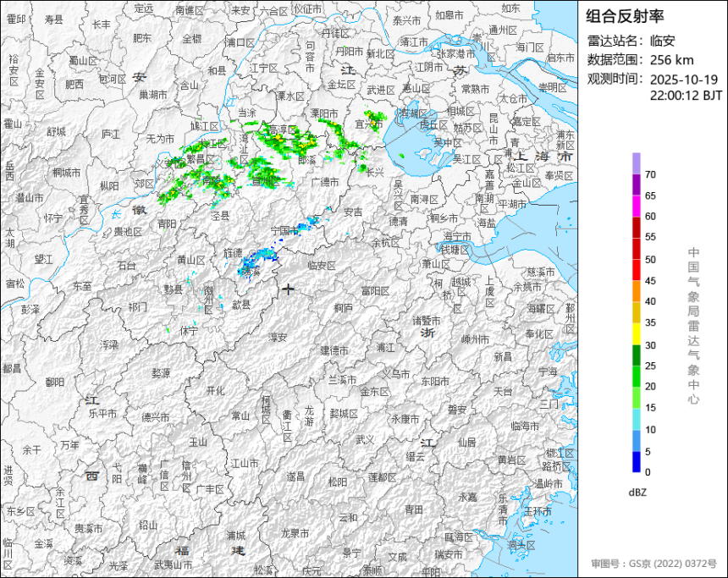
Task: Click the 富阳区 map label
Action: [375, 291]
